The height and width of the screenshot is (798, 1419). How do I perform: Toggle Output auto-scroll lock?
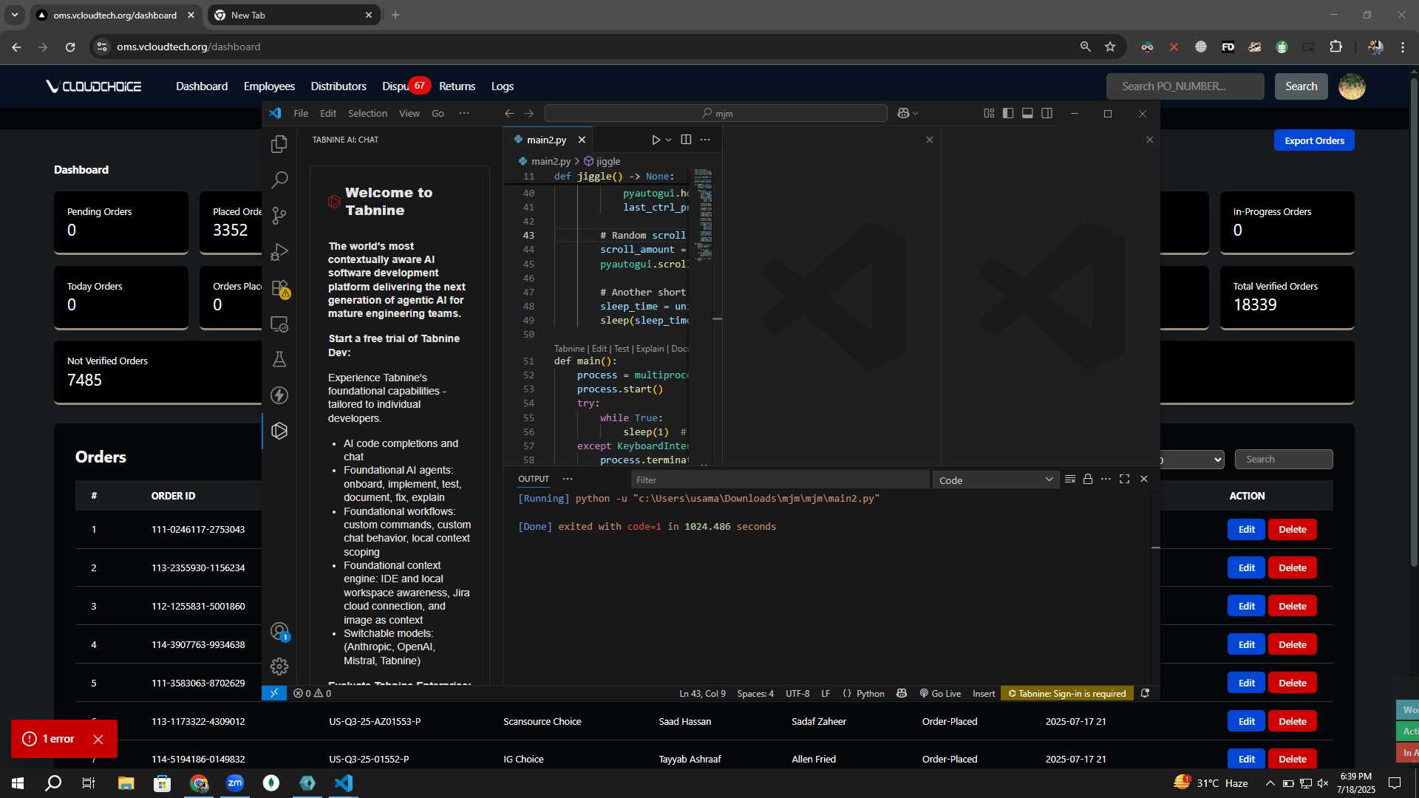tap(1088, 479)
